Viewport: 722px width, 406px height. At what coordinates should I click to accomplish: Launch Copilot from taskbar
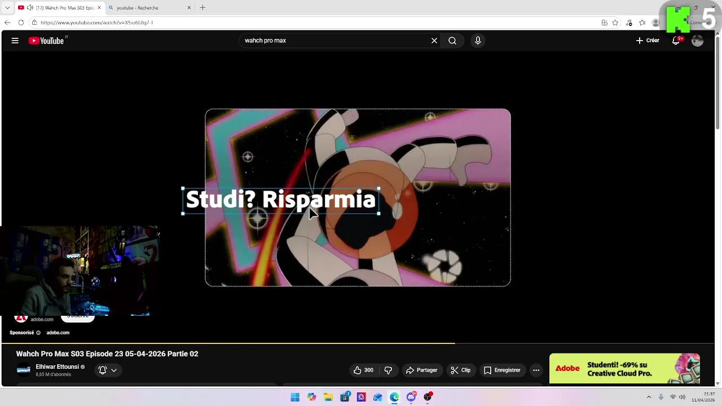pyautogui.click(x=312, y=397)
